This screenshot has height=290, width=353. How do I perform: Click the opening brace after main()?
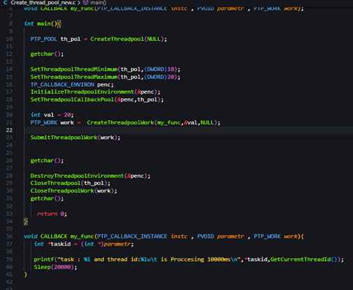pyautogui.click(x=59, y=24)
